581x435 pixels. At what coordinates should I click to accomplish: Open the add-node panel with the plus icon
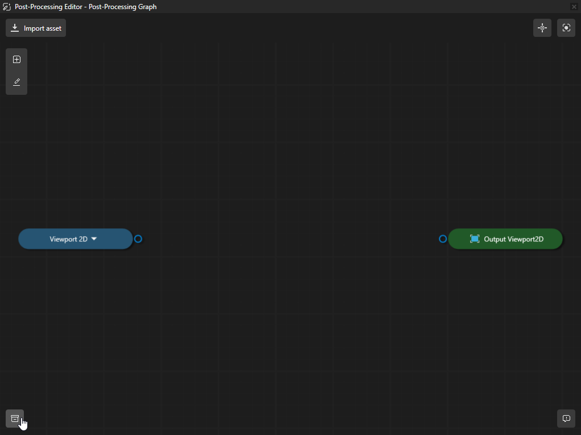coord(16,59)
